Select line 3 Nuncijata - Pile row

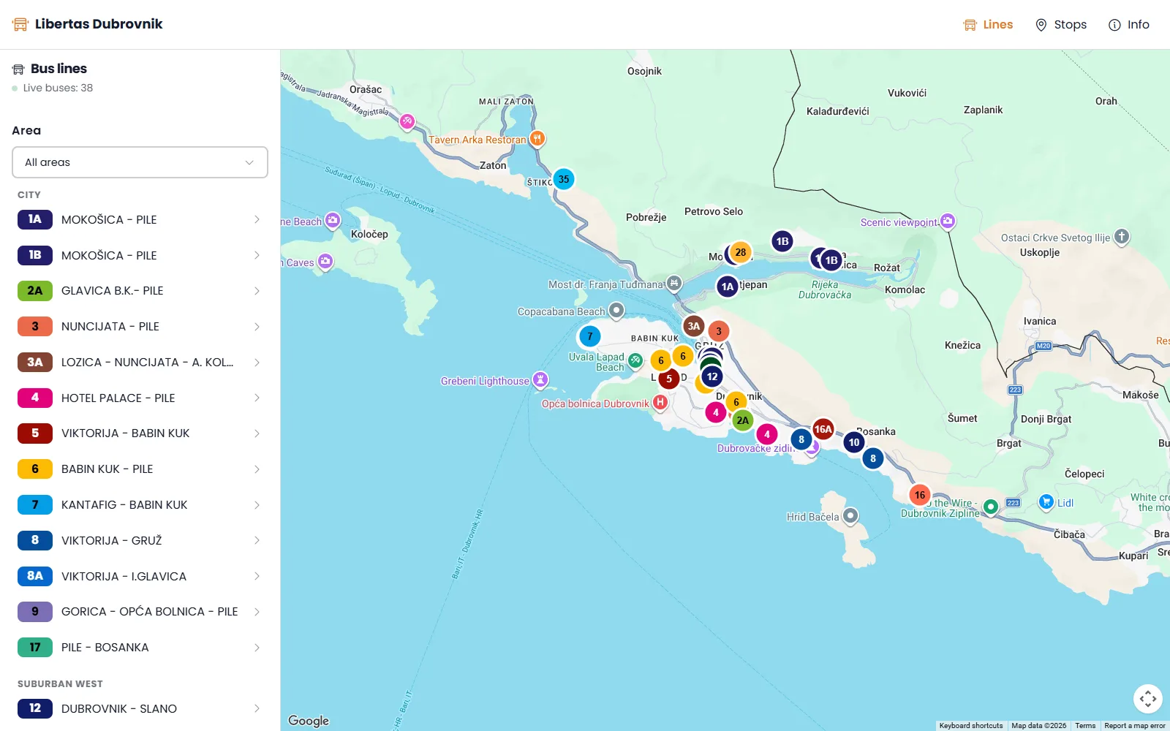click(140, 327)
